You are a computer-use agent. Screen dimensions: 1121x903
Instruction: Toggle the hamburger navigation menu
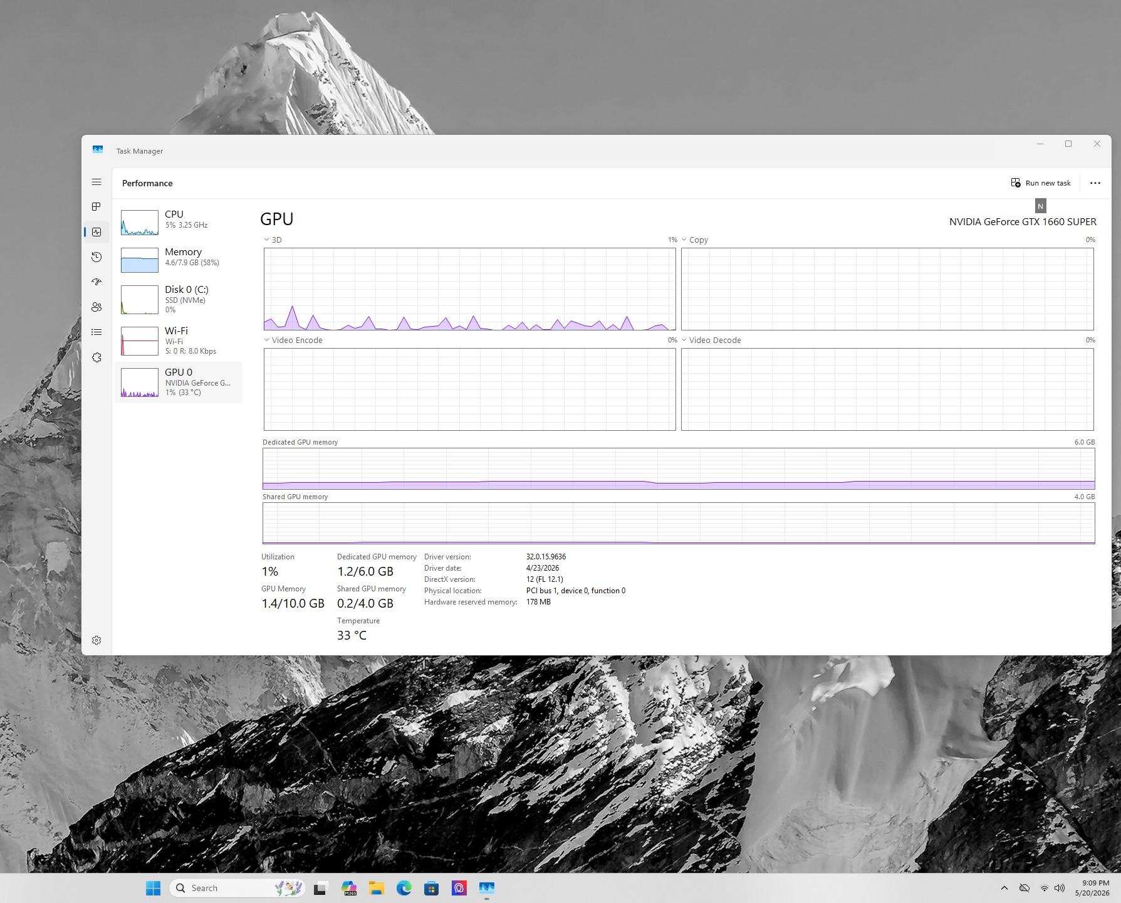pos(96,182)
